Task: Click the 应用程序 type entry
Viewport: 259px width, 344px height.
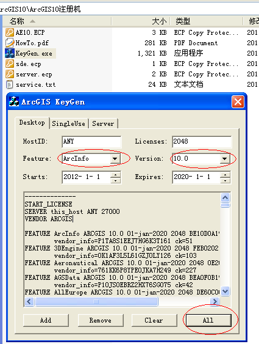Action: 188,53
